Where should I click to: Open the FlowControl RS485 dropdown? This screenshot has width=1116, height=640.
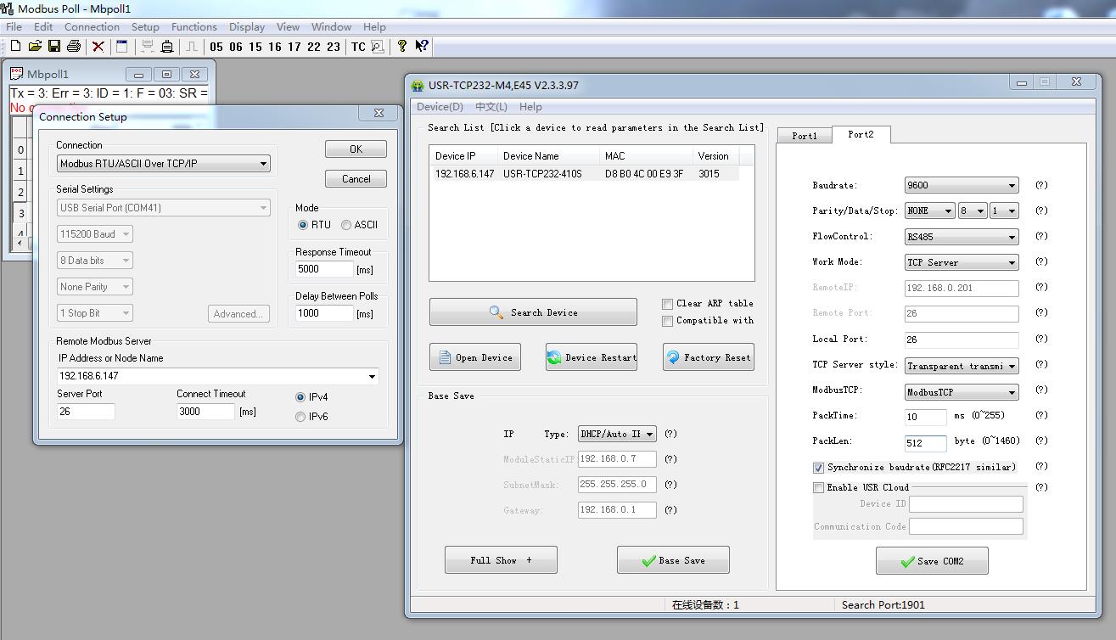[x=962, y=237]
